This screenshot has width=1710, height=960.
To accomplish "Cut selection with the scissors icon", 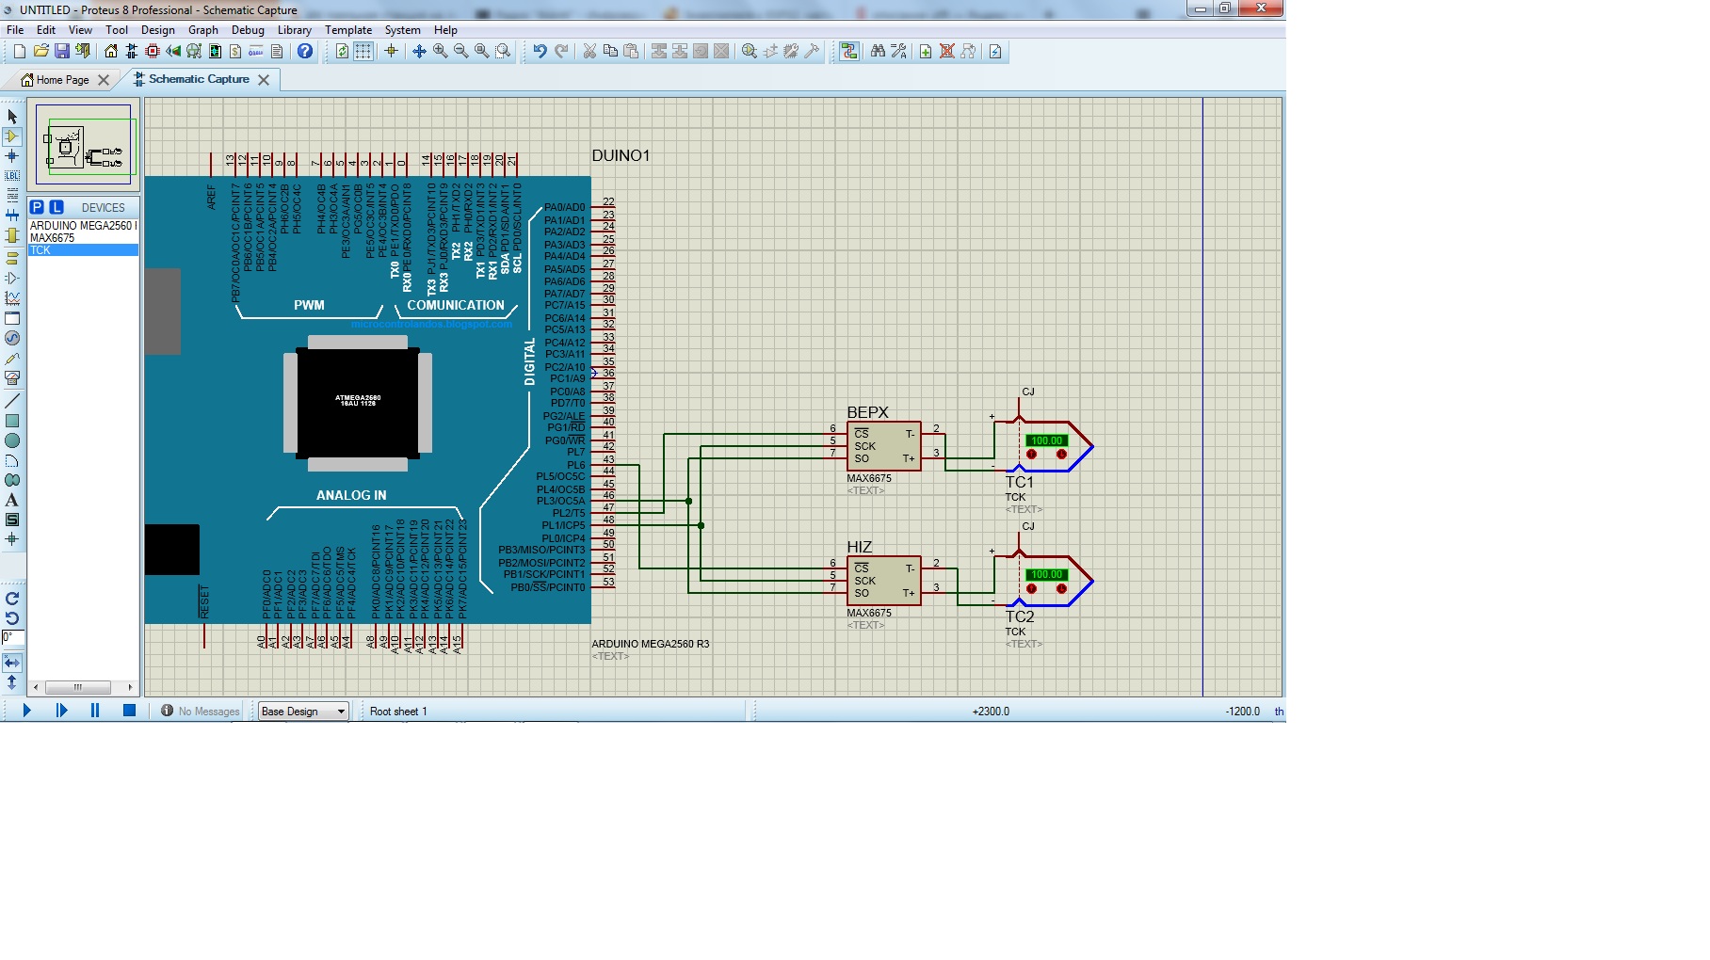I will pos(589,51).
